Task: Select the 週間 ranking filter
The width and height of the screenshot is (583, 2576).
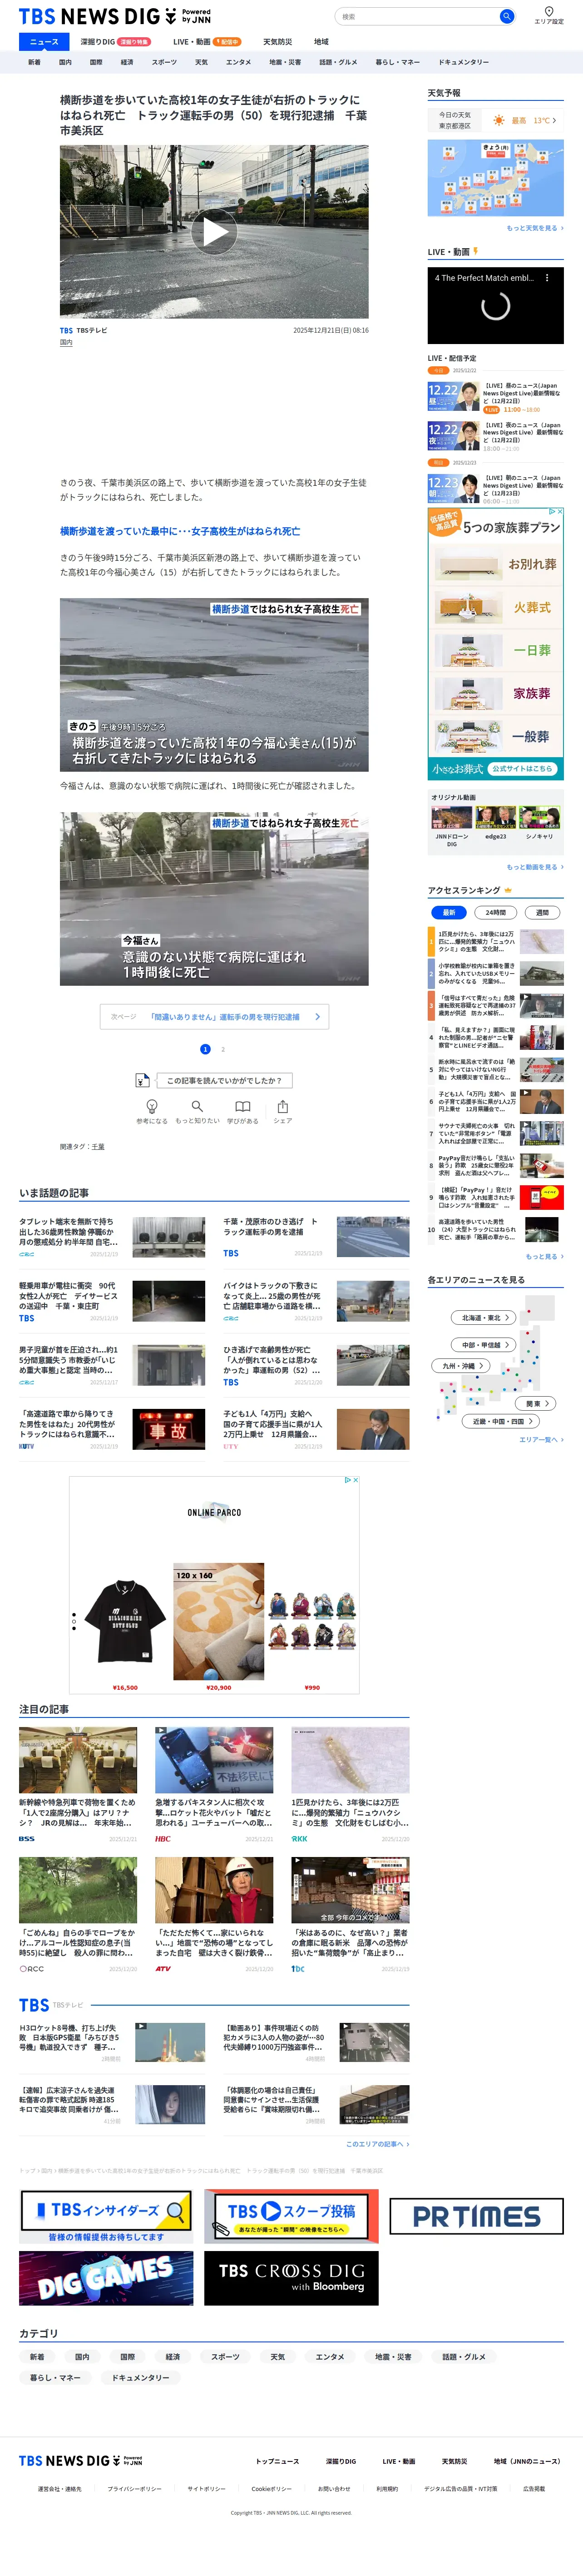Action: click(542, 912)
